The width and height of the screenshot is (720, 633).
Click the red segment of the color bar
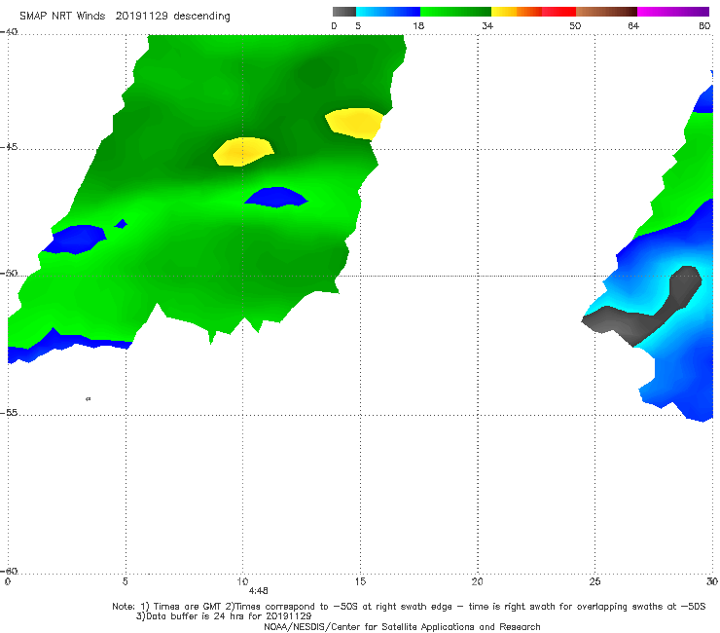(558, 12)
